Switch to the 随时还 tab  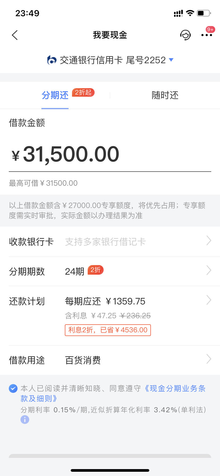[165, 95]
